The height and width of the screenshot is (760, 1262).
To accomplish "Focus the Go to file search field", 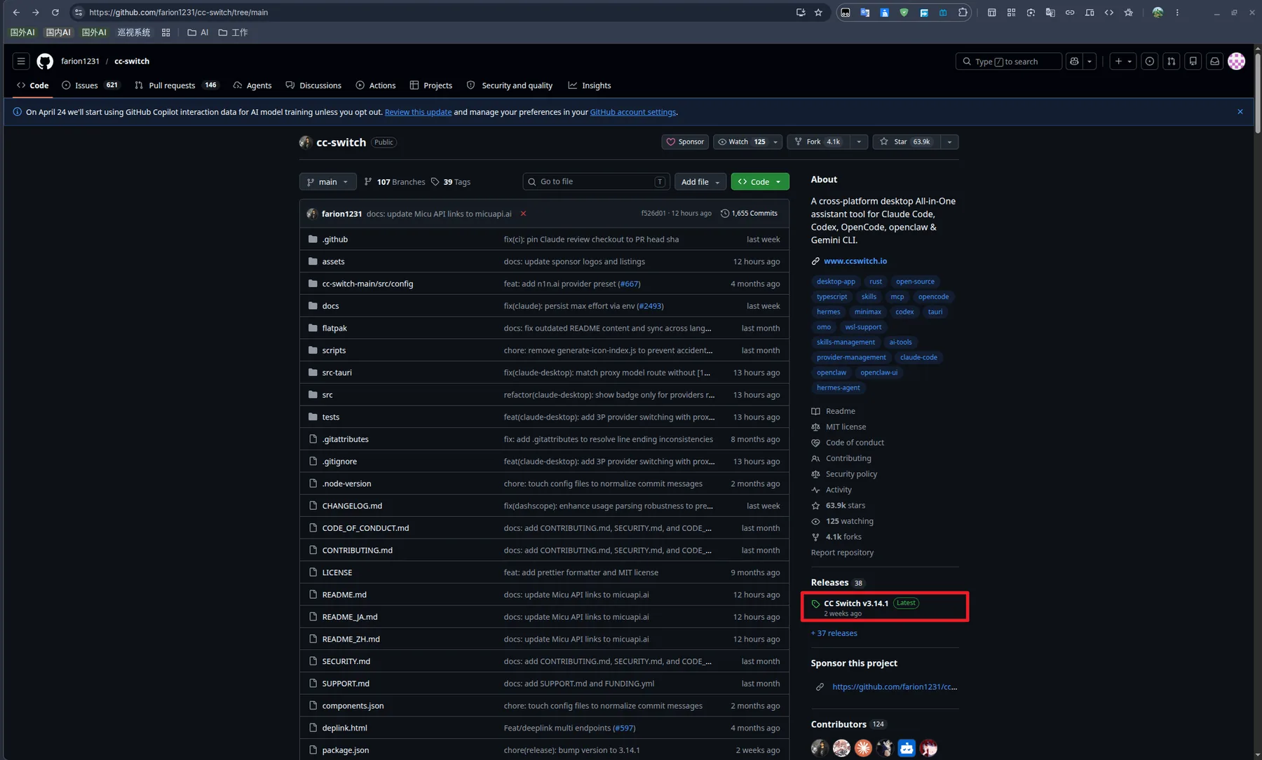I will [x=596, y=182].
